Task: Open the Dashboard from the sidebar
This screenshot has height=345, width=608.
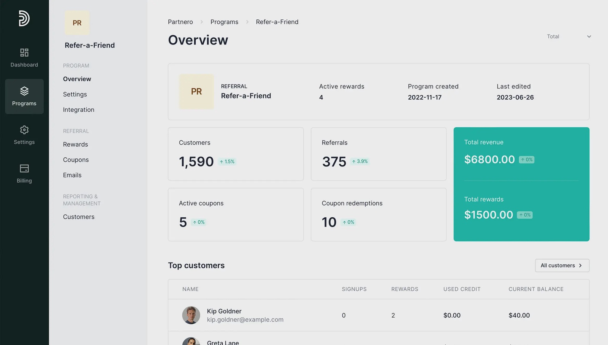Action: point(24,58)
